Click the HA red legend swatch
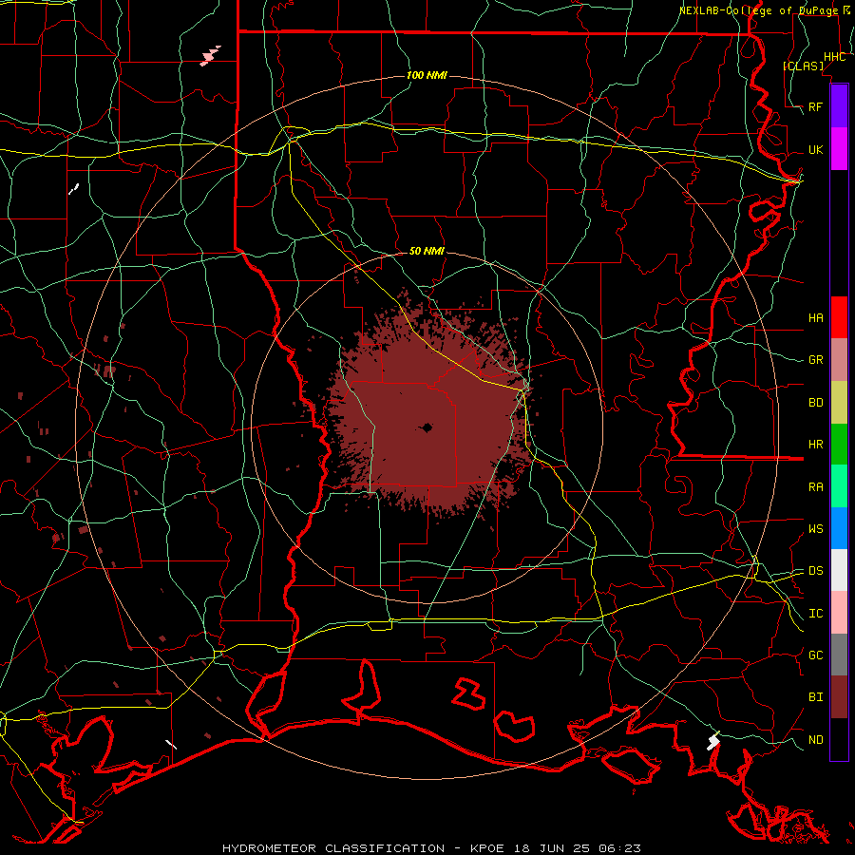 pos(839,317)
